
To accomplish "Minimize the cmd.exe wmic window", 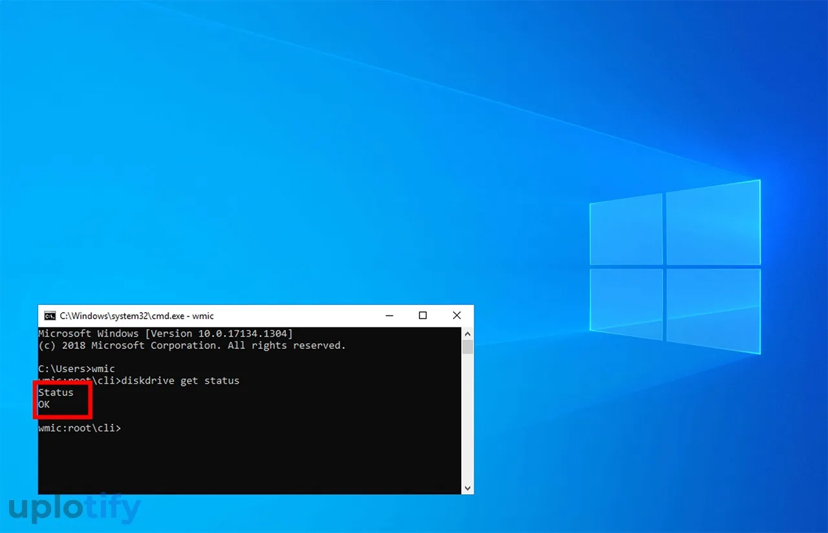I will click(x=389, y=316).
